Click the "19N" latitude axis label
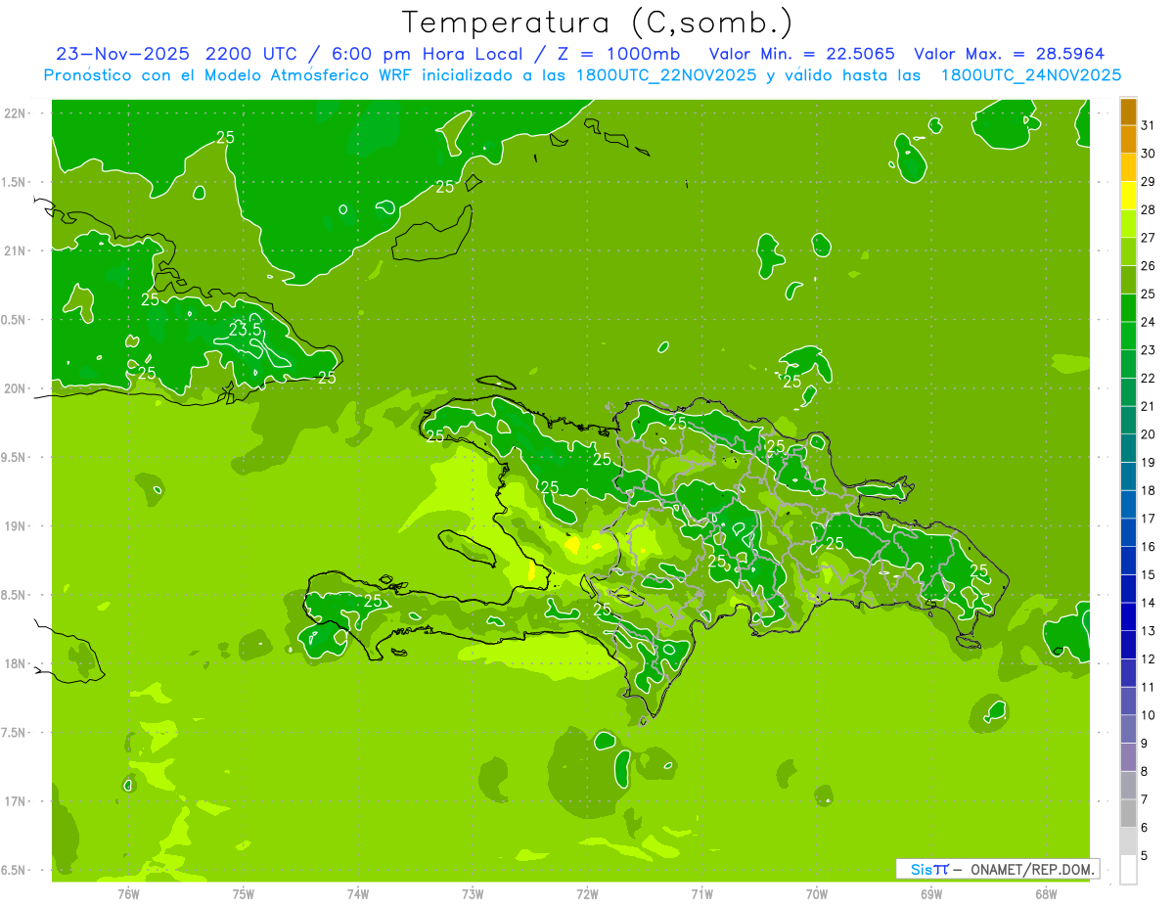Screen dimensions: 1174x907 tap(16, 526)
